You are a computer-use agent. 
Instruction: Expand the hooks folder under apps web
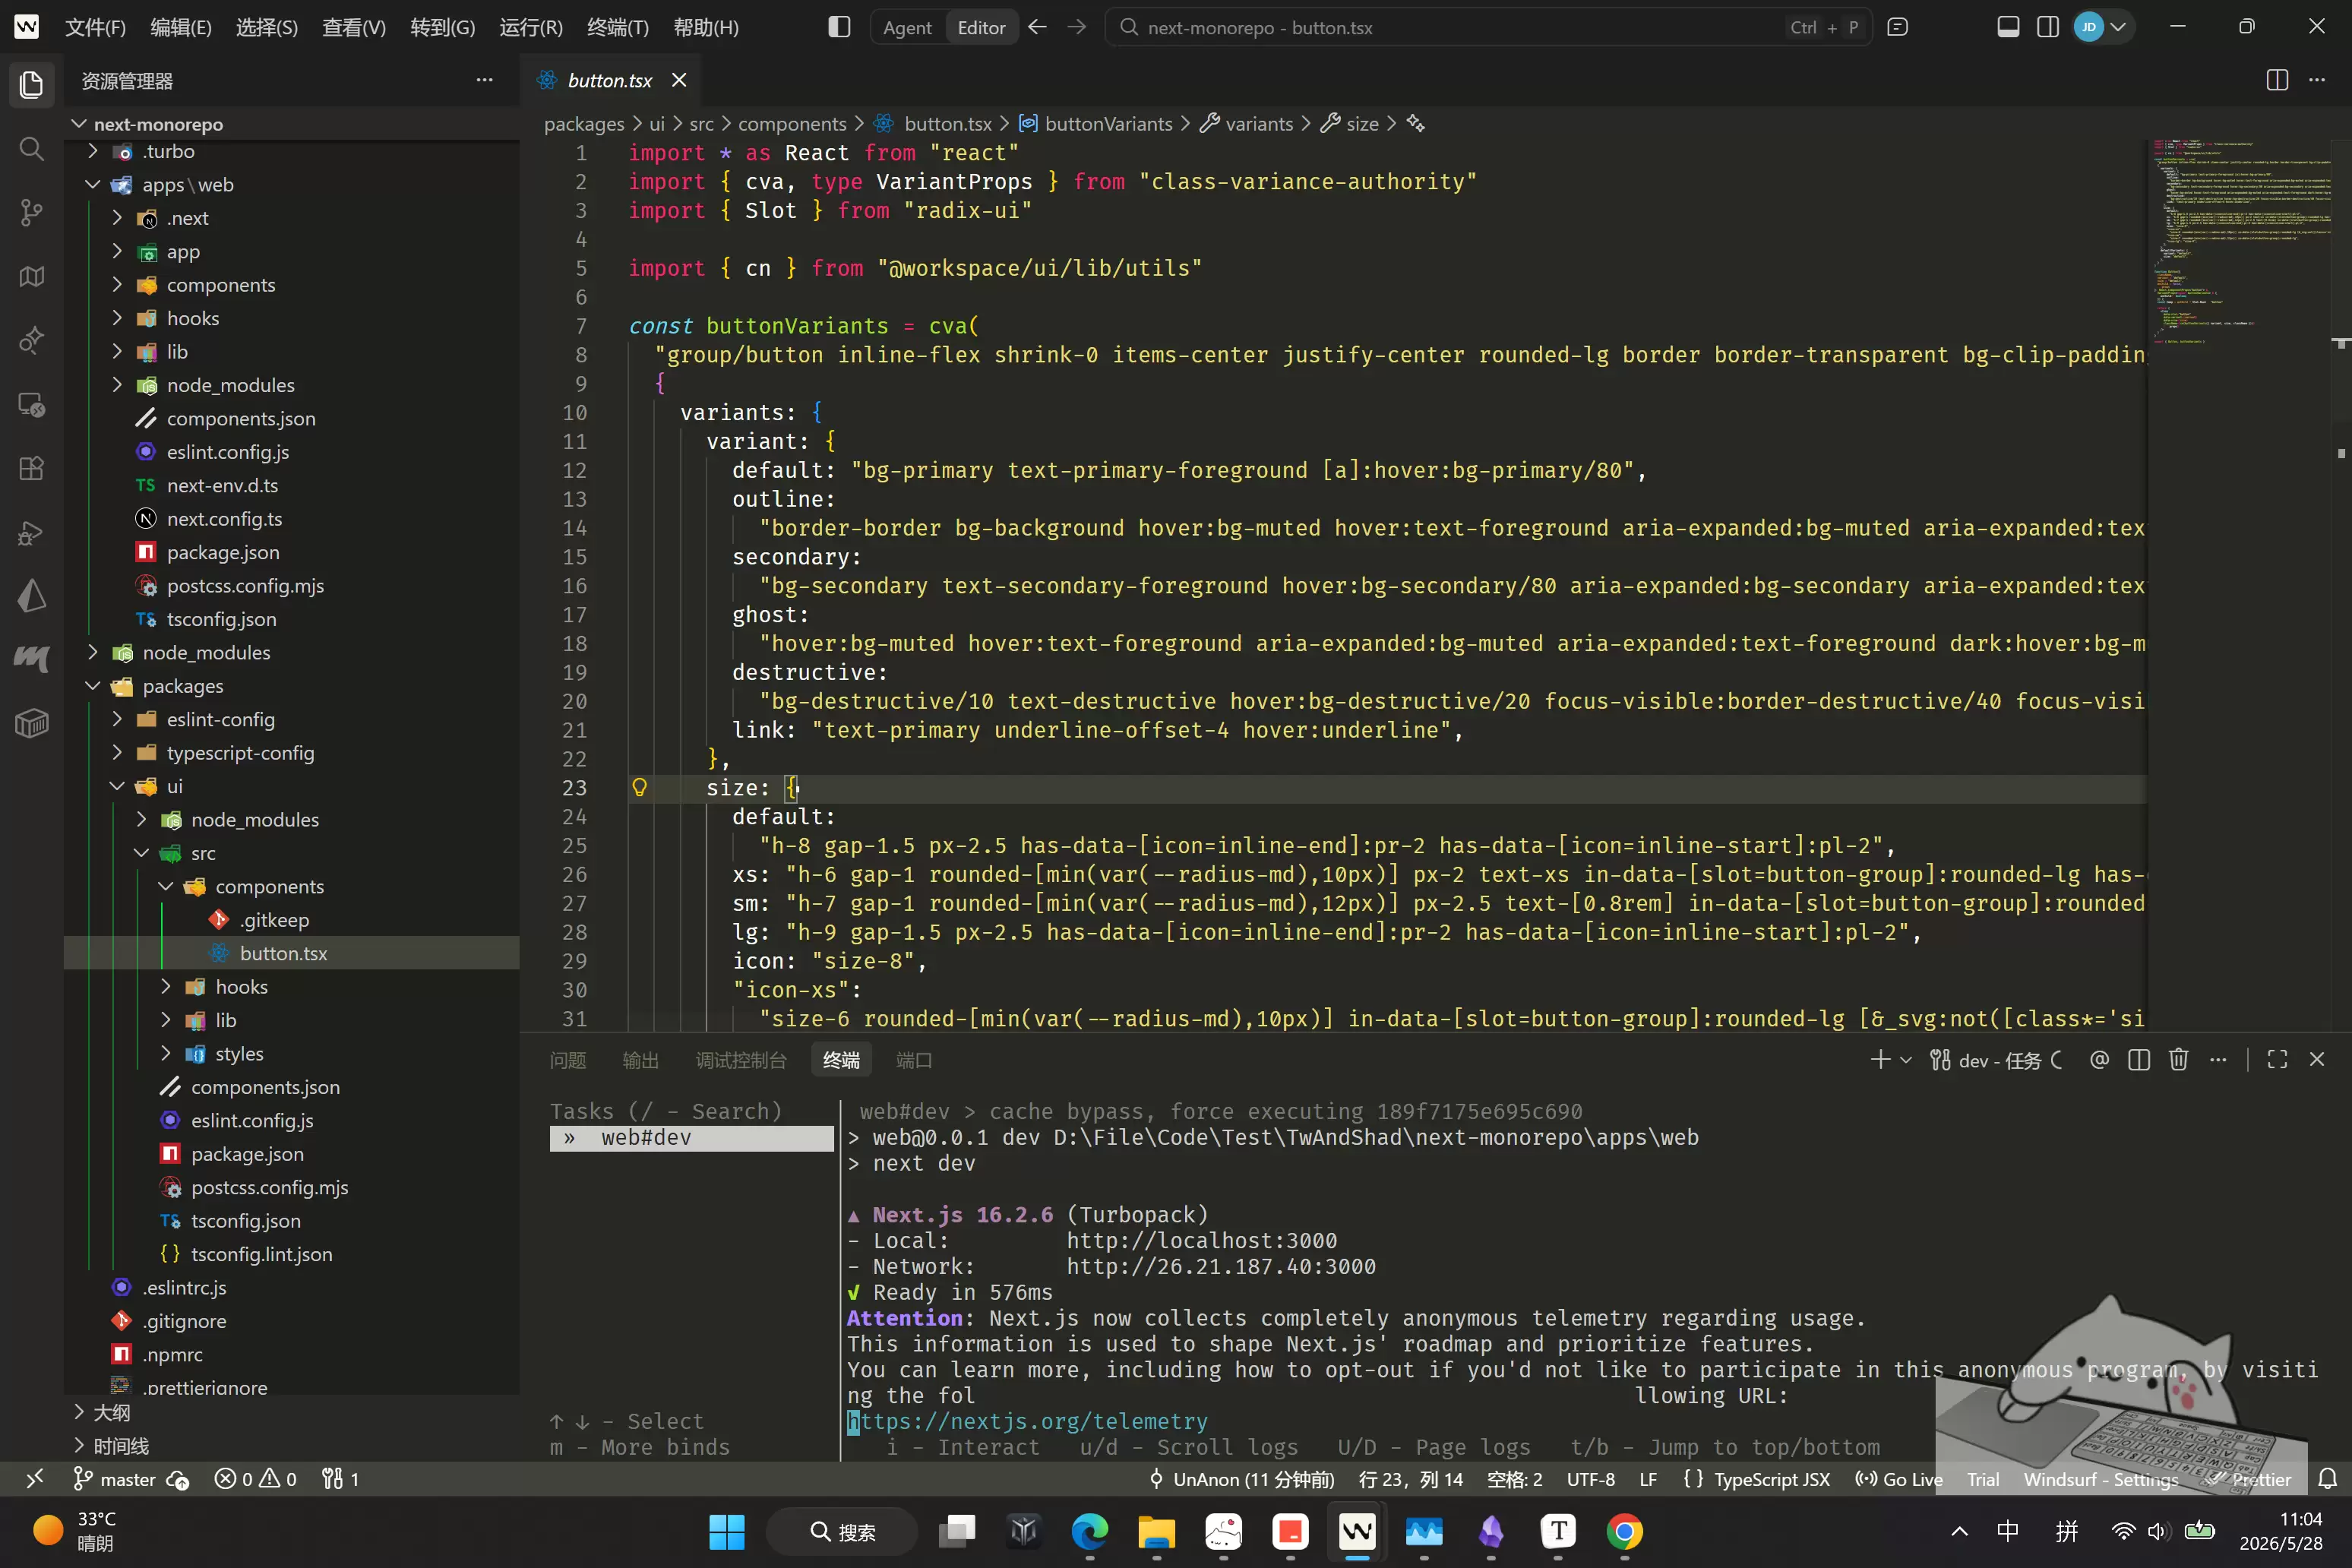pos(192,318)
